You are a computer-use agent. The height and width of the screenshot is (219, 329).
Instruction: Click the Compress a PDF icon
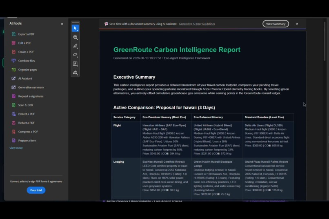point(13,132)
